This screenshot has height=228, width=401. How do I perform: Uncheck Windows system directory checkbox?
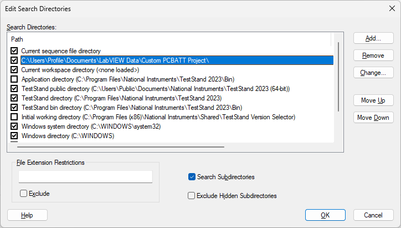(x=14, y=126)
